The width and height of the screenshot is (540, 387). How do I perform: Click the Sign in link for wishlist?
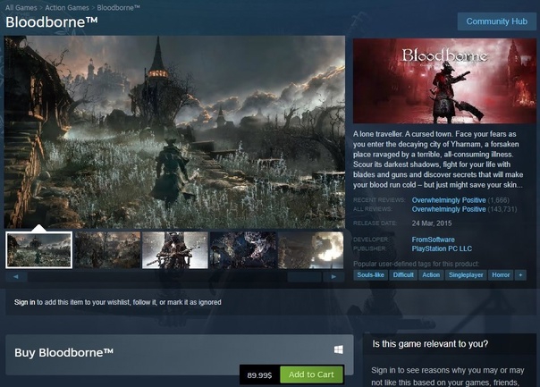pyautogui.click(x=24, y=302)
